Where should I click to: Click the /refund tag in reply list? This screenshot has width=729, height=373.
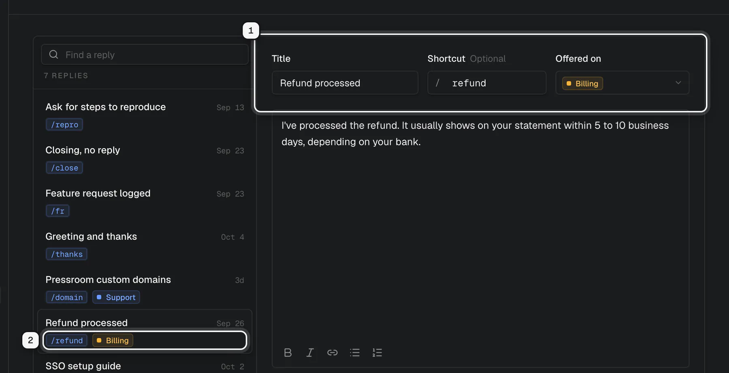(66, 341)
